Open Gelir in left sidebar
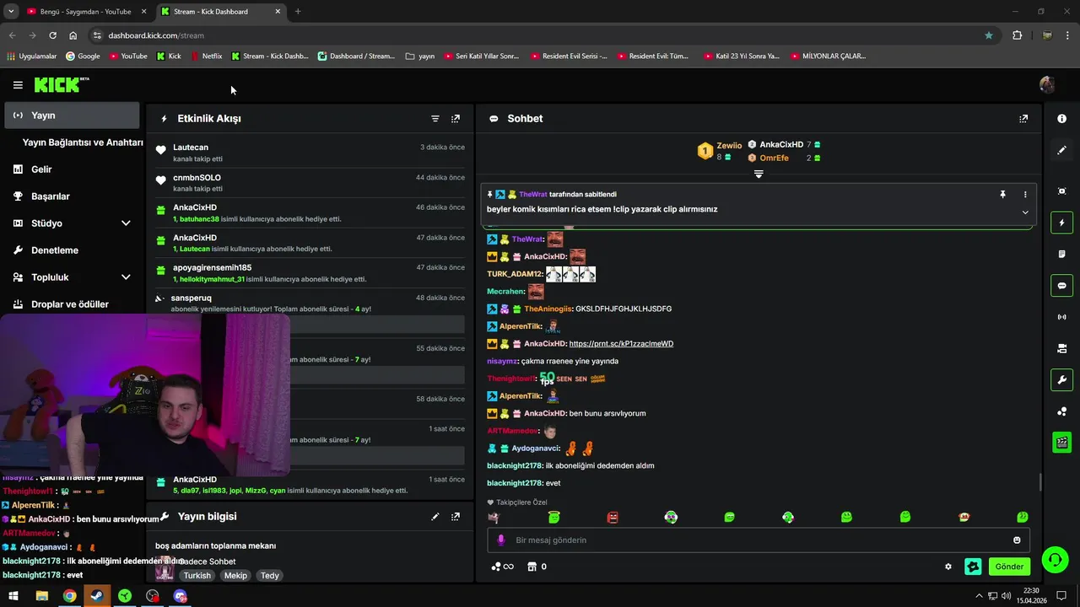 coord(41,169)
